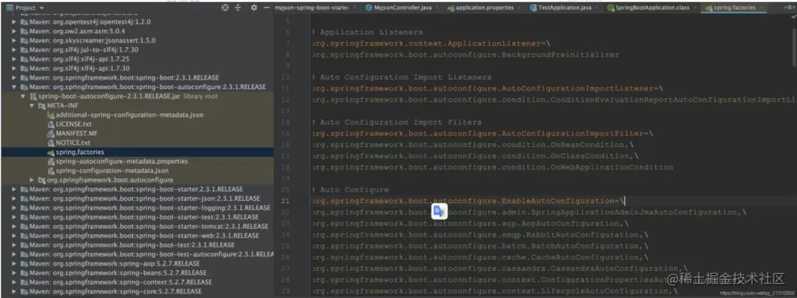
Task: Select Maven: org.slf4j:slf4j-api:1.7.30 row
Action: pos(137,68)
